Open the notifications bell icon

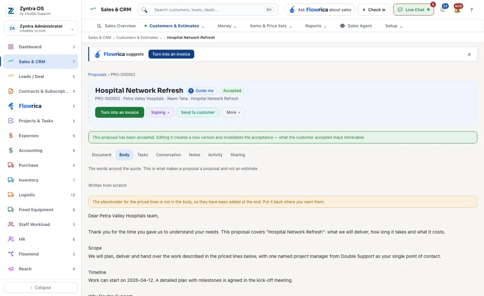pos(457,10)
